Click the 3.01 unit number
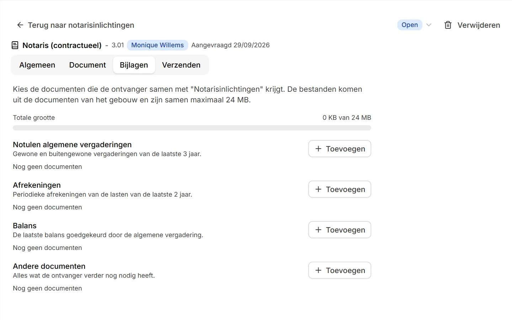Screen dimensions: 512x320 (118, 45)
